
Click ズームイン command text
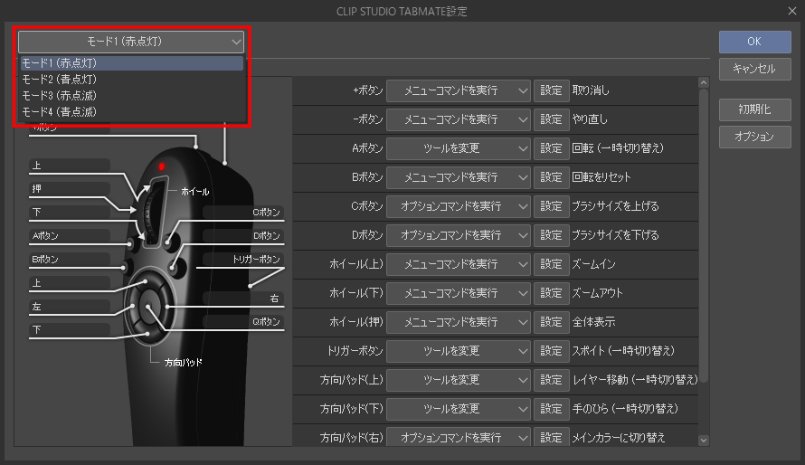(594, 264)
